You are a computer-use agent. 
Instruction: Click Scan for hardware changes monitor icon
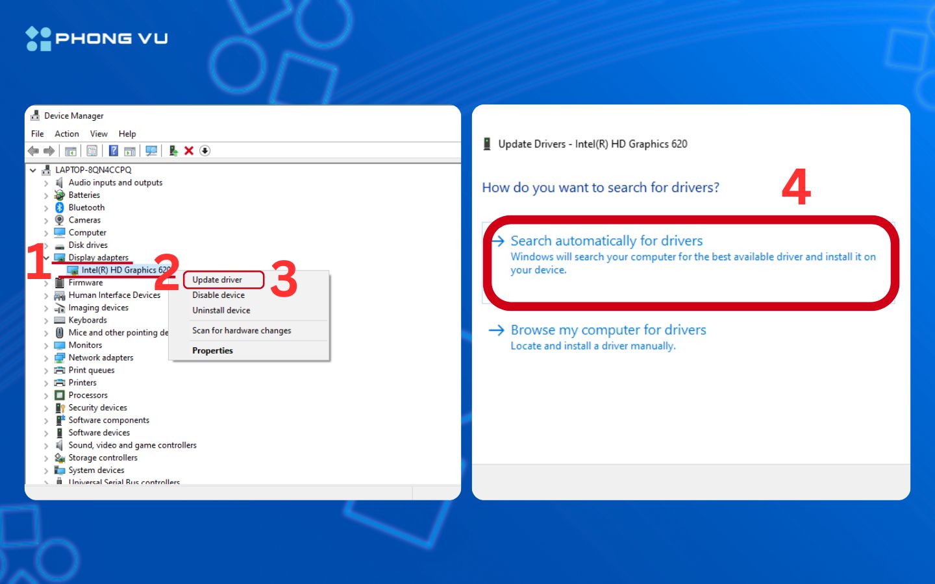(151, 151)
